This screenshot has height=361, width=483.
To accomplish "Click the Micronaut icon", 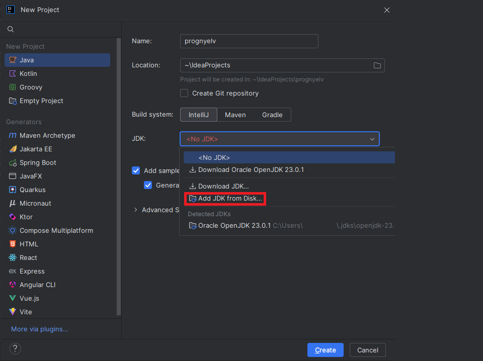I will (x=13, y=203).
